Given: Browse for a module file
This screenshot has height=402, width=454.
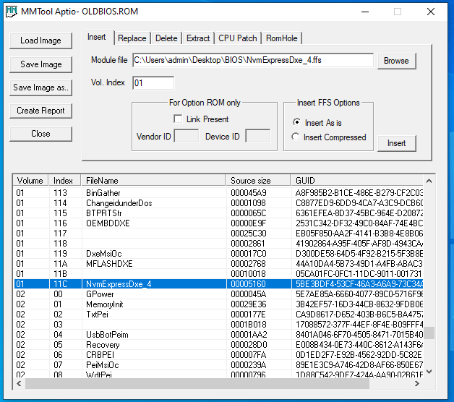Looking at the screenshot, I should click(x=396, y=61).
